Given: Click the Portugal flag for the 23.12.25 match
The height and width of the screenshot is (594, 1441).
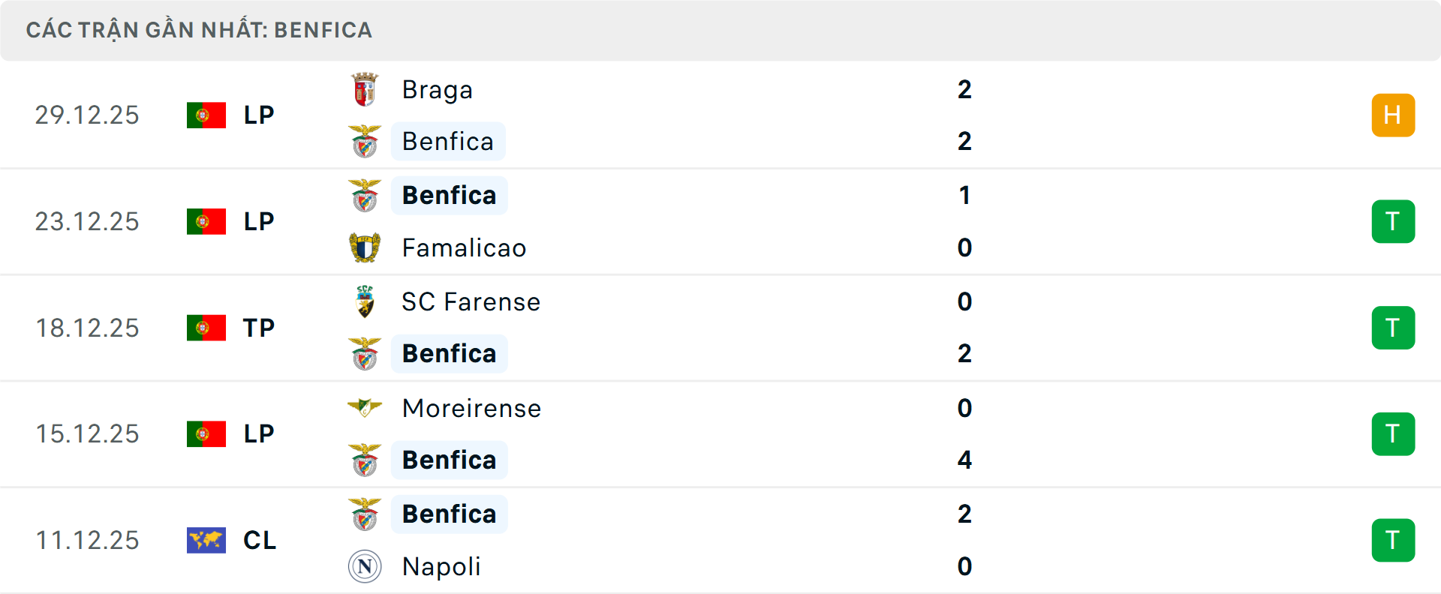Looking at the screenshot, I should [x=206, y=221].
